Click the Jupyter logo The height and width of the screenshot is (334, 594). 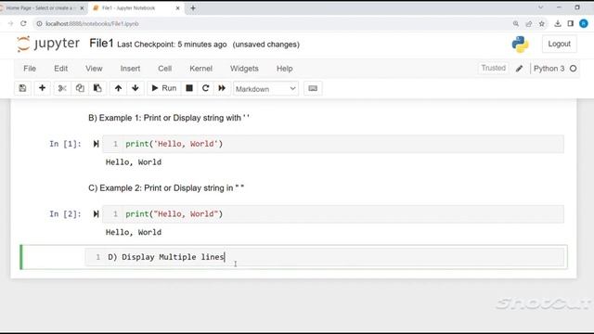(48, 44)
